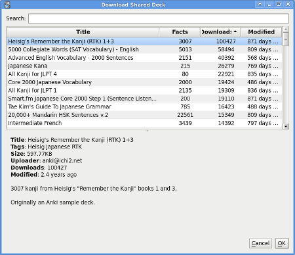Select the Japanese Kana deck
Screen dimensions: 295x255
(x=144, y=66)
